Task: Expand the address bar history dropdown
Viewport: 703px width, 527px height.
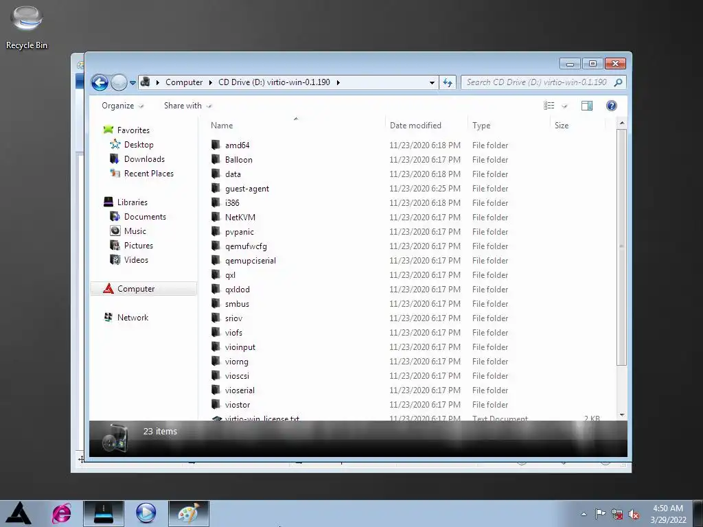Action: click(x=432, y=82)
